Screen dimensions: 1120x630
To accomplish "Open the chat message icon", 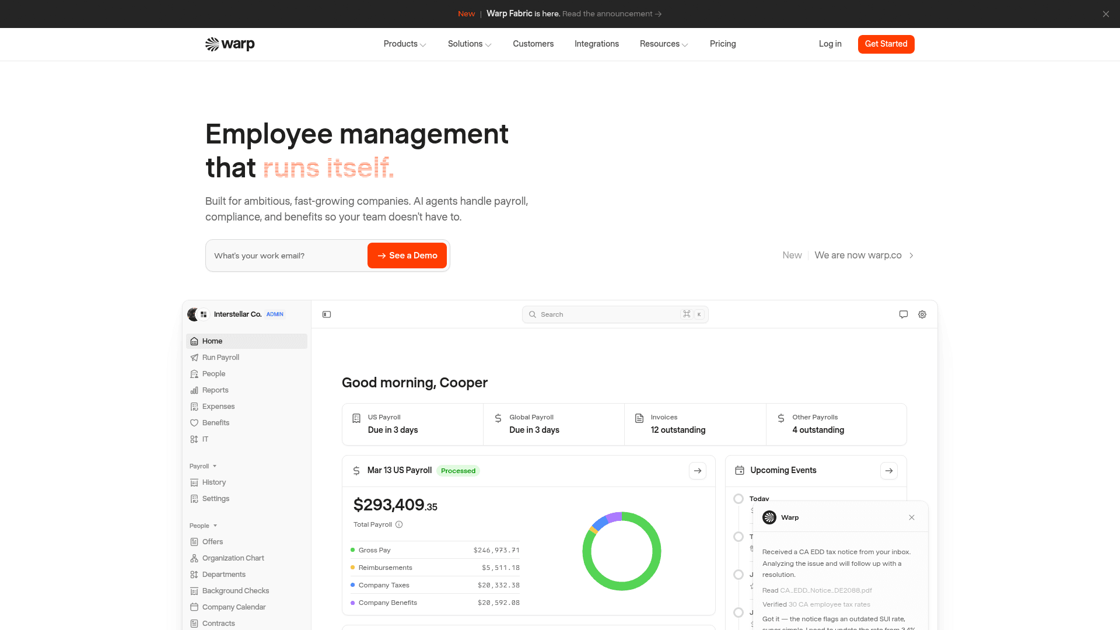I will (x=904, y=314).
